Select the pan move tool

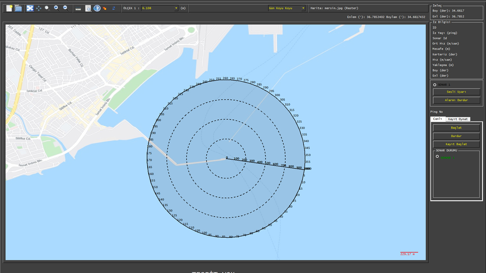(39, 8)
